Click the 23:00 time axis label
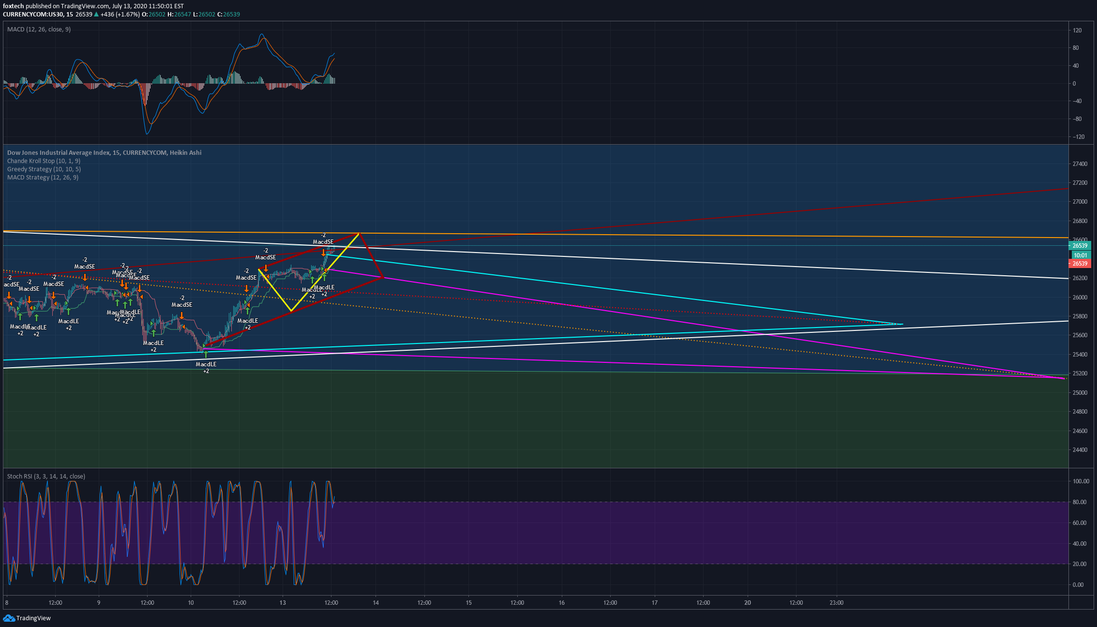Viewport: 1097px width, 627px height. 836,603
